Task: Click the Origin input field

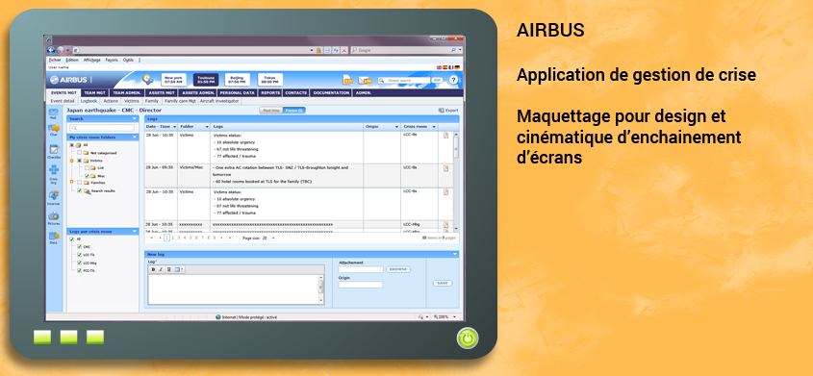Action: pos(361,285)
